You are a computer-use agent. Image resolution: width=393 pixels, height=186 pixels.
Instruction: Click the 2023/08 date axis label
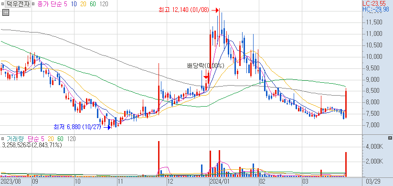click(11, 181)
